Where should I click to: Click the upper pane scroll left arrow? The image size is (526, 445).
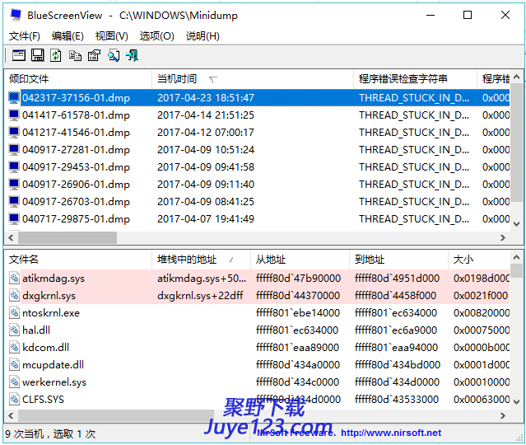[11, 238]
